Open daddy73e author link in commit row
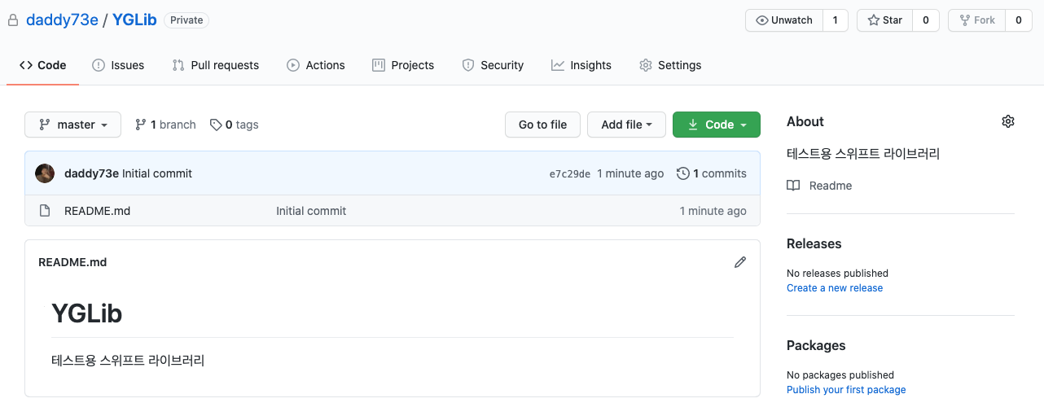 click(x=91, y=173)
